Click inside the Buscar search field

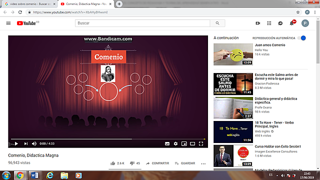point(142,23)
